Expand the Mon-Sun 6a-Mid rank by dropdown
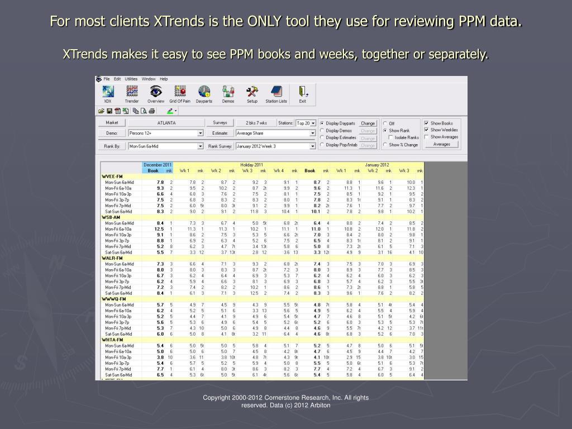 pyautogui.click(x=201, y=146)
